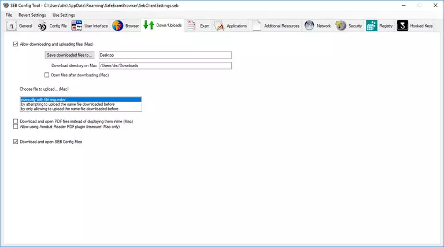The height and width of the screenshot is (247, 444).
Task: Click the General tab icon
Action: 11,26
